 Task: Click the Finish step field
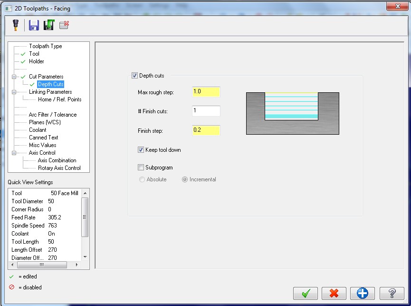click(206, 130)
